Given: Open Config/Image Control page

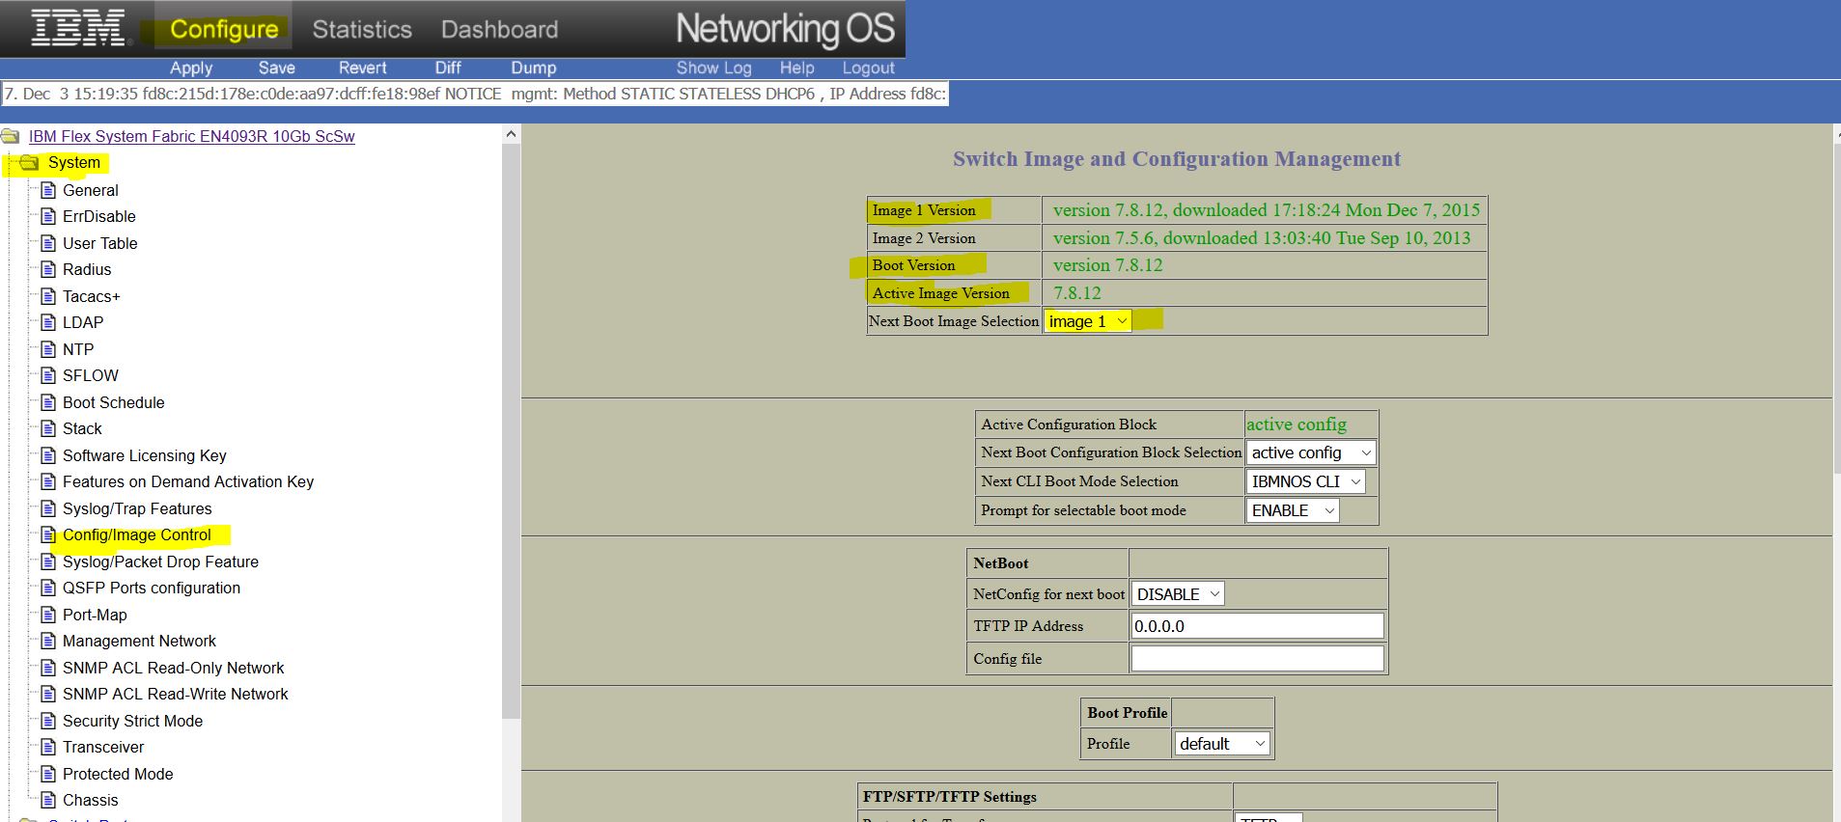Looking at the screenshot, I should coord(137,534).
